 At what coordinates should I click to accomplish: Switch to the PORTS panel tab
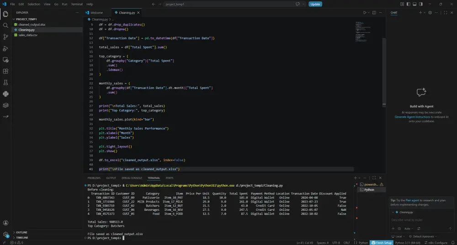click(x=170, y=178)
